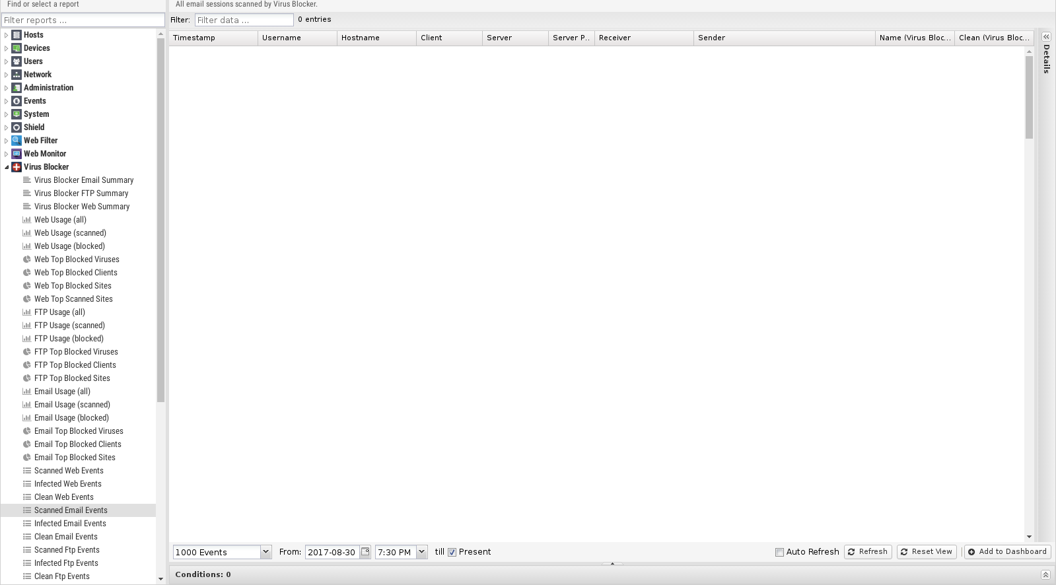Click the bar chart icon beside Web Usage (all)

coord(27,220)
